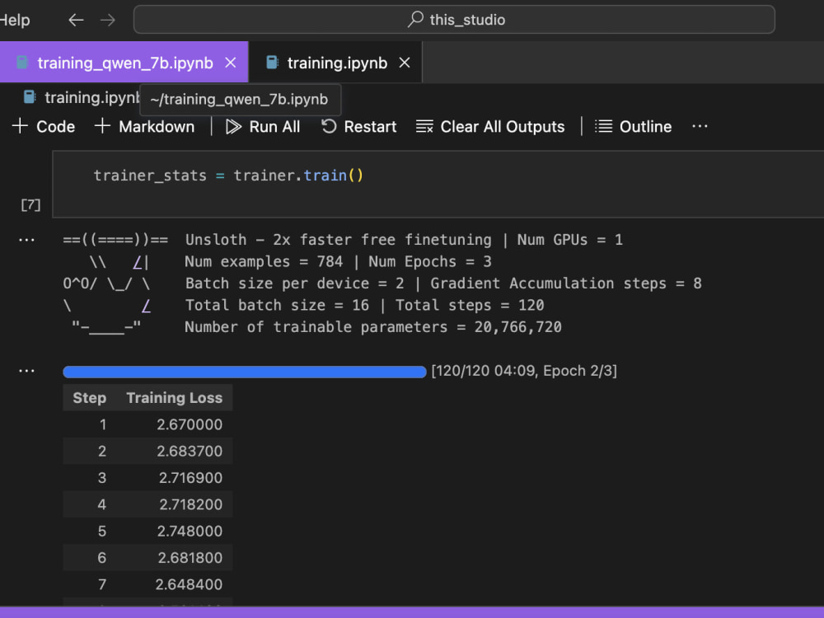Click the blue training progress bar
This screenshot has height=618, width=824.
coord(245,372)
